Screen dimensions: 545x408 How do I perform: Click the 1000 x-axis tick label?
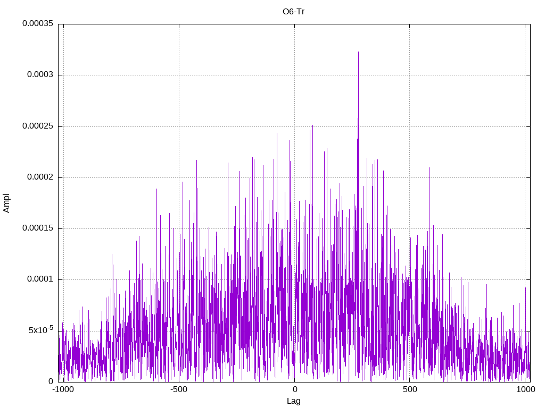pyautogui.click(x=525, y=389)
